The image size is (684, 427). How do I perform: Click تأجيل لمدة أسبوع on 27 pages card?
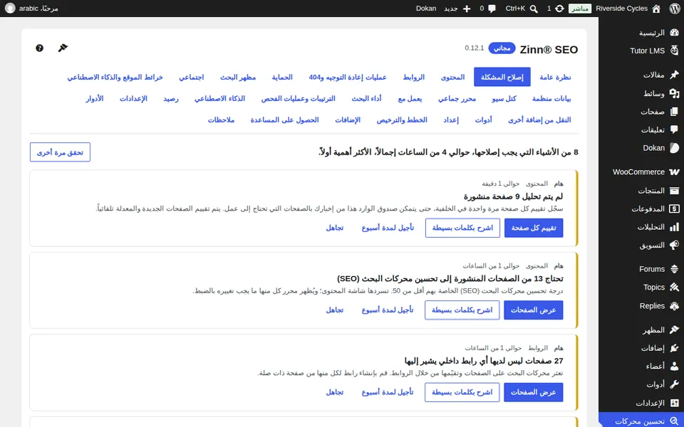coord(388,392)
